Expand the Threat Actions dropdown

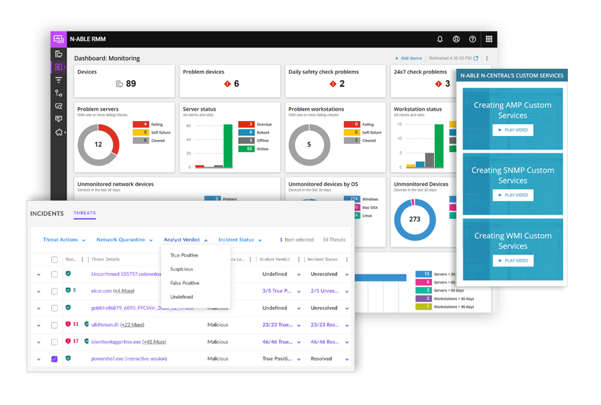pos(64,240)
